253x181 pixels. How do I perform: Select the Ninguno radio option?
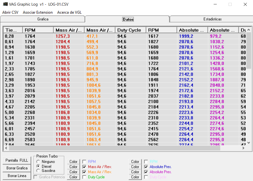[x=38, y=162]
